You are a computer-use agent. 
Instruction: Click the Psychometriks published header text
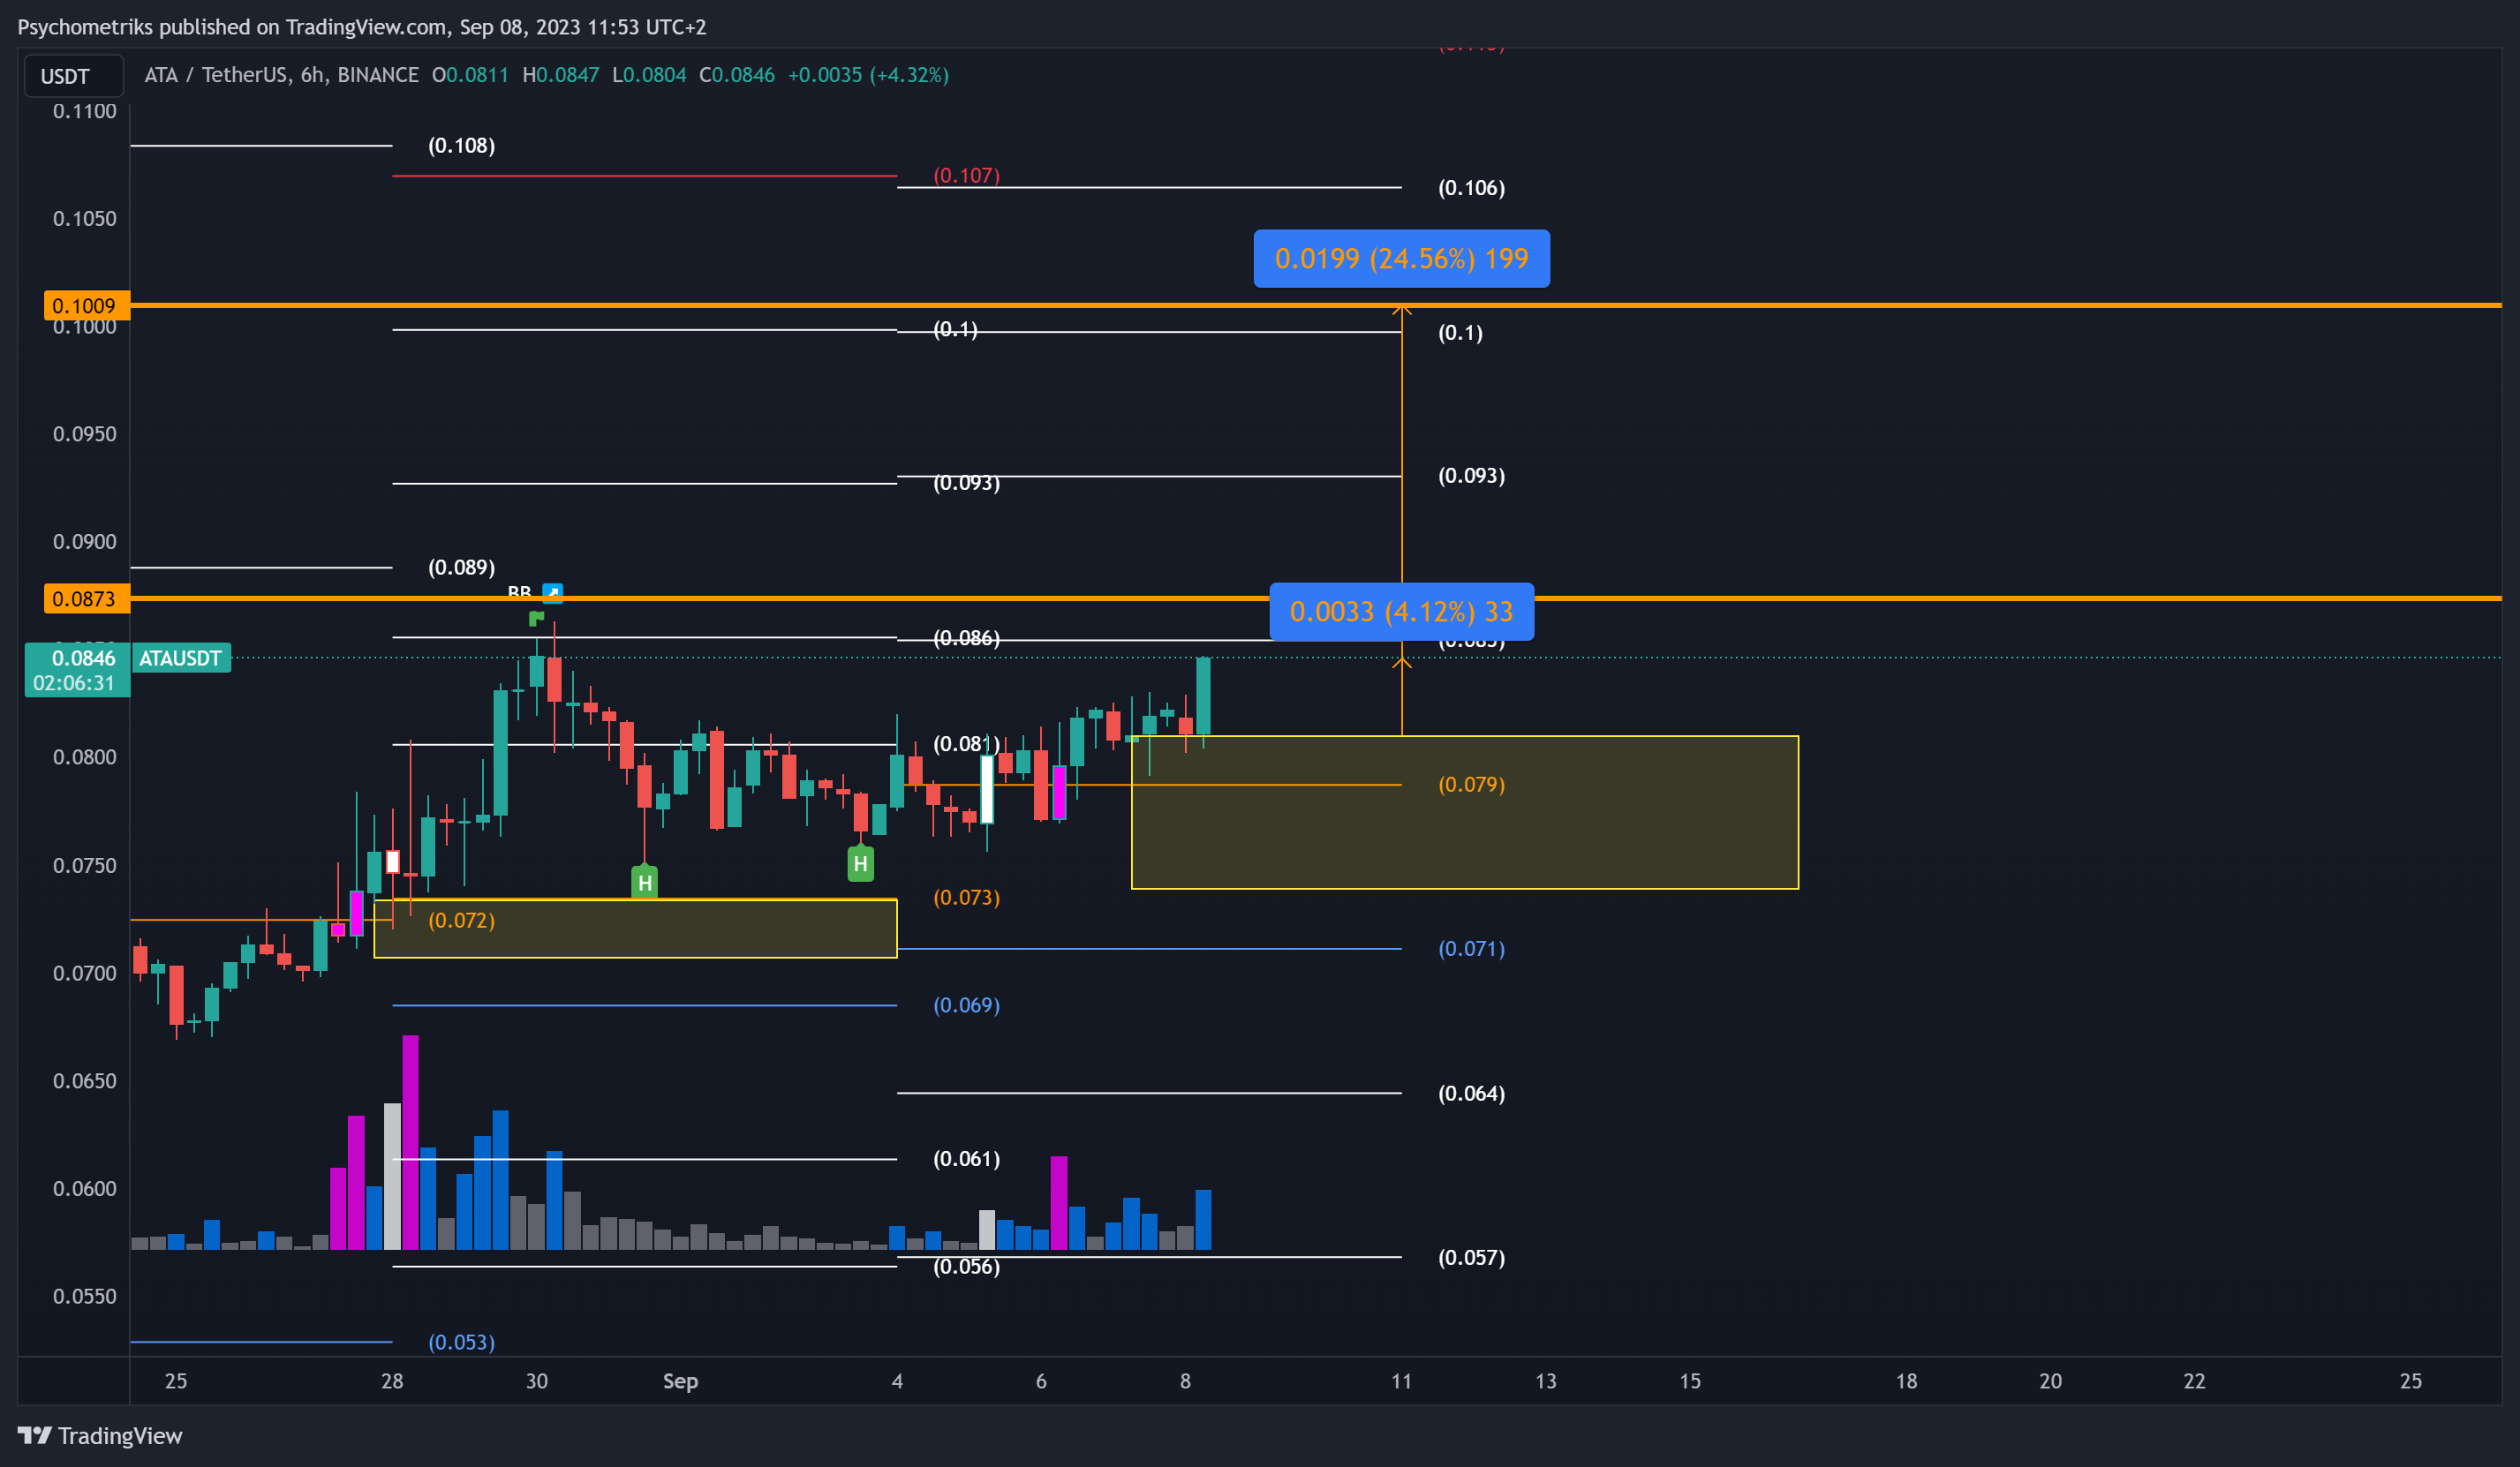(x=362, y=27)
